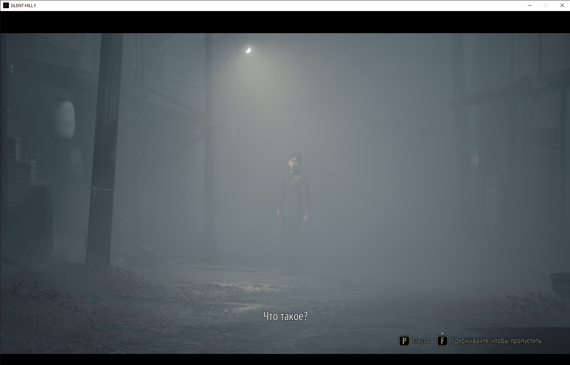Click the 'Пауза' pause label
This screenshot has height=365, width=570.
pos(421,341)
